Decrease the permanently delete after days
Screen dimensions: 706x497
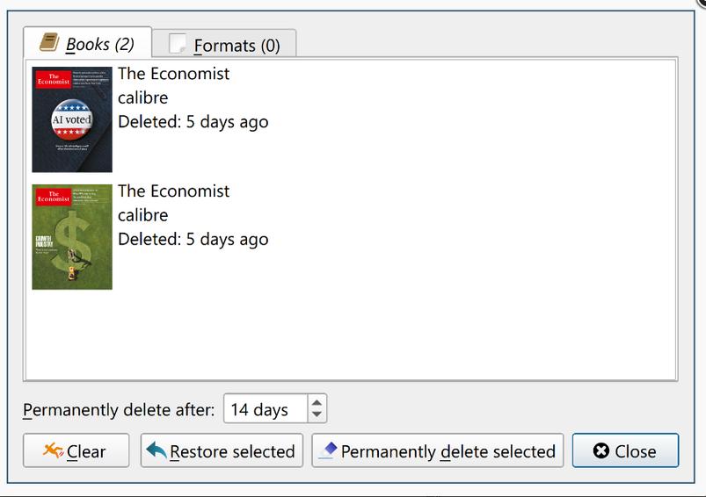pyautogui.click(x=317, y=414)
